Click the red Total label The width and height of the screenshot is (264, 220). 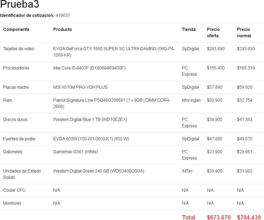pyautogui.click(x=188, y=217)
